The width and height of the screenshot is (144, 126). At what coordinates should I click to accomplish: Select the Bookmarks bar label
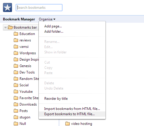25,27
